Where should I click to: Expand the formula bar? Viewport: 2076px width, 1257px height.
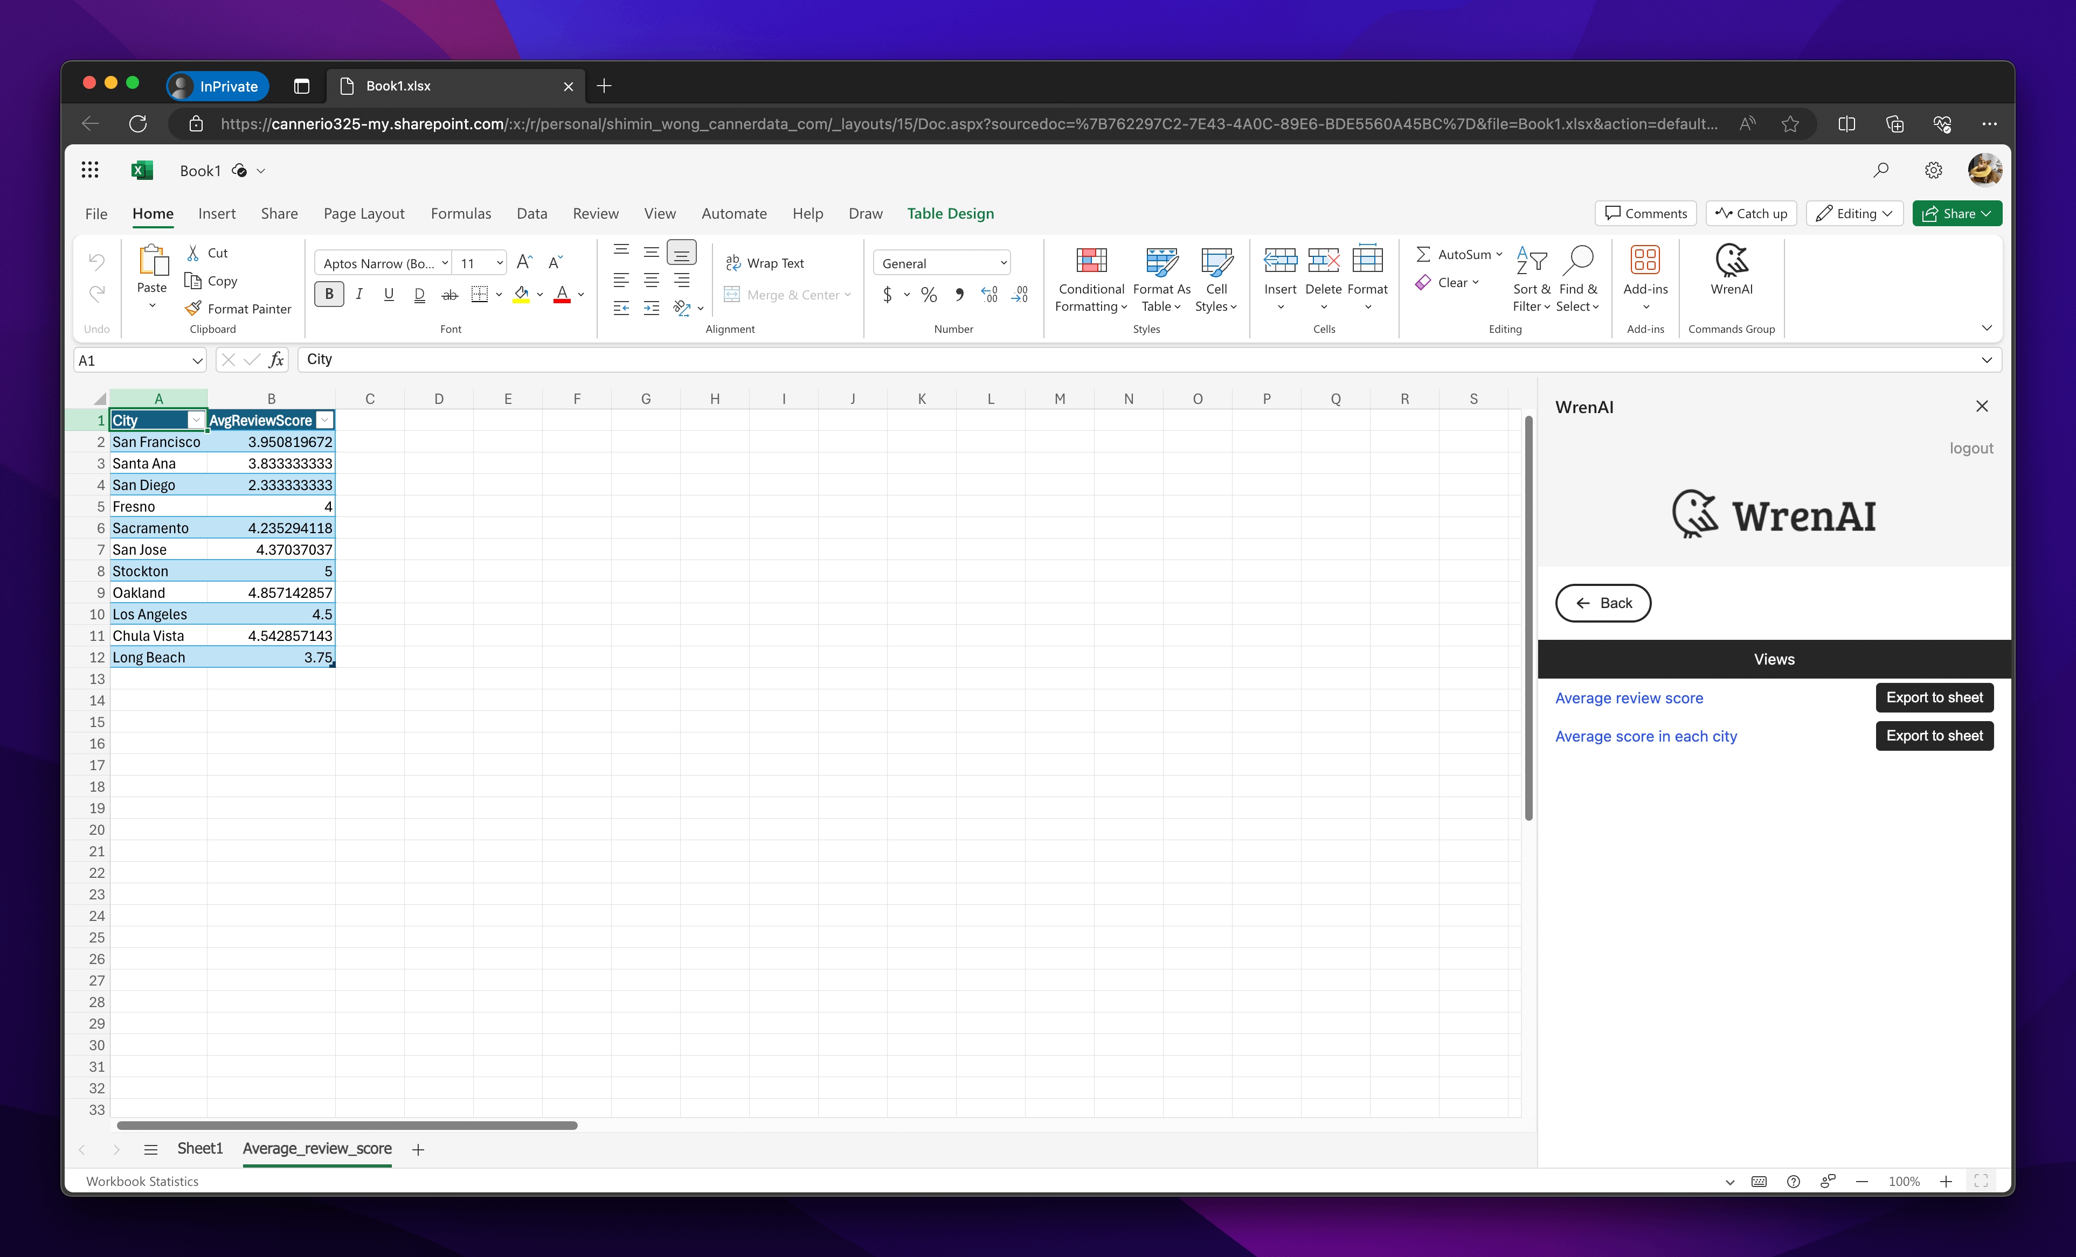click(x=1987, y=360)
